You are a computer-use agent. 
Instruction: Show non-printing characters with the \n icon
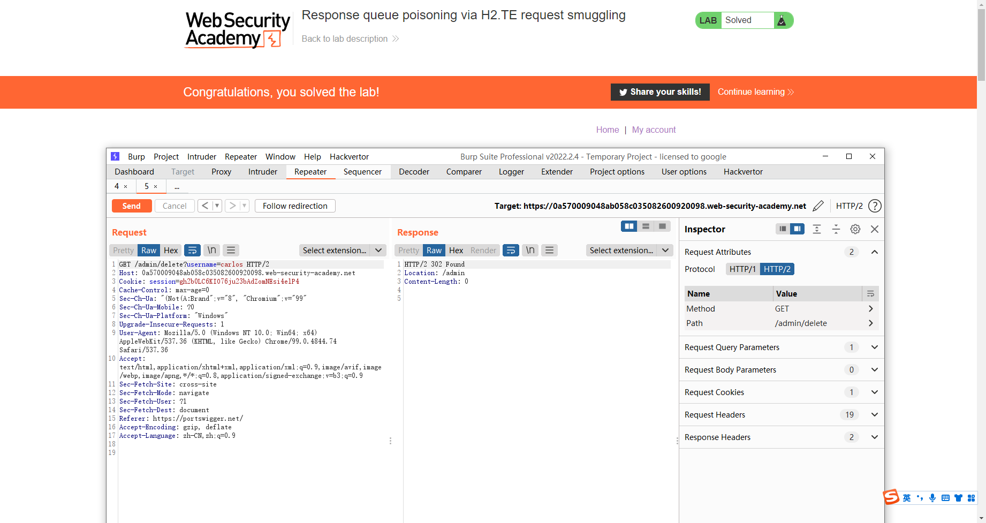click(x=211, y=250)
